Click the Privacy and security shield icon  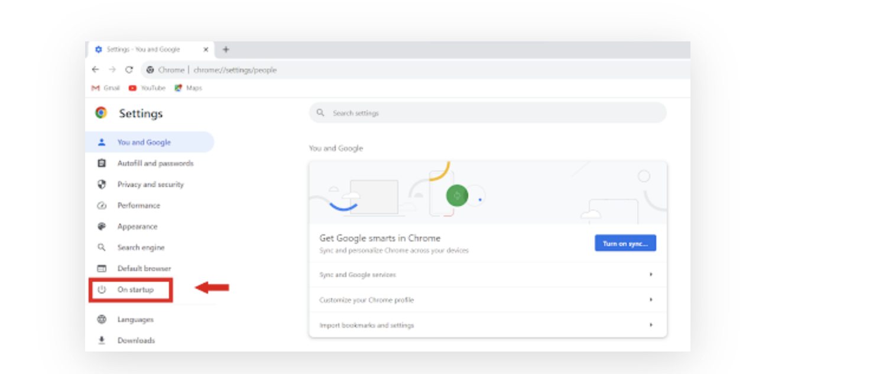pos(102,184)
